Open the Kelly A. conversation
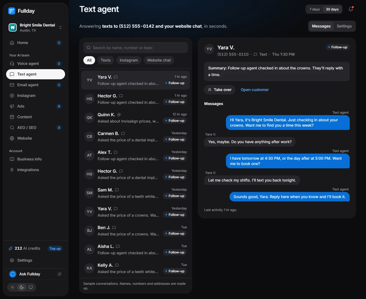 [x=135, y=268]
